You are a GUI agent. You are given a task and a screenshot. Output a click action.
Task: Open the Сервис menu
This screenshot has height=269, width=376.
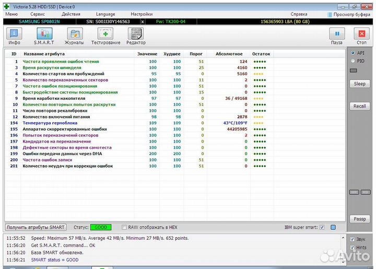click(38, 14)
